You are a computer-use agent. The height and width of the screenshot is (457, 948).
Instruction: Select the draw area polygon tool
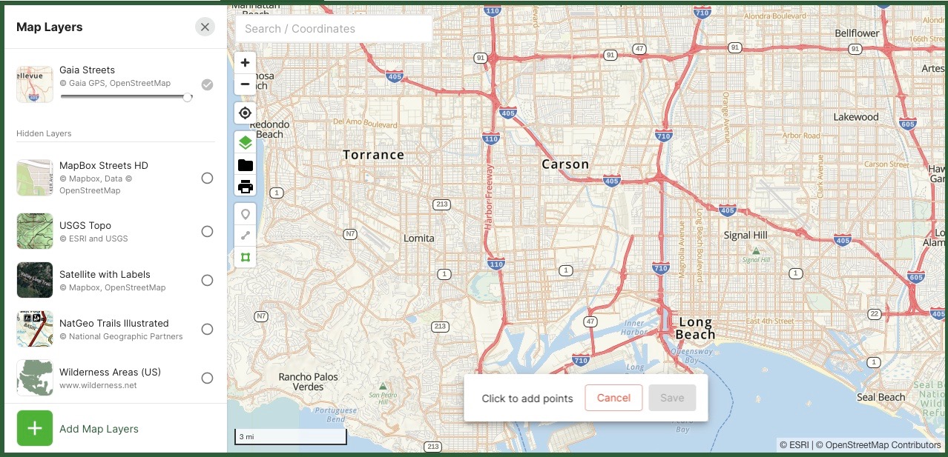[x=245, y=257]
